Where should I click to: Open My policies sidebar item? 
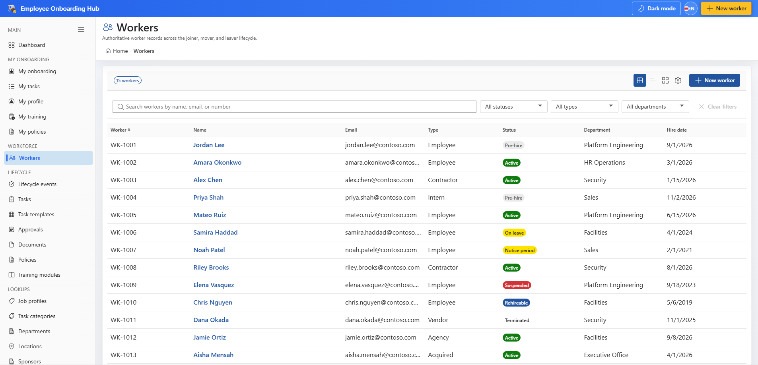[x=49, y=132]
